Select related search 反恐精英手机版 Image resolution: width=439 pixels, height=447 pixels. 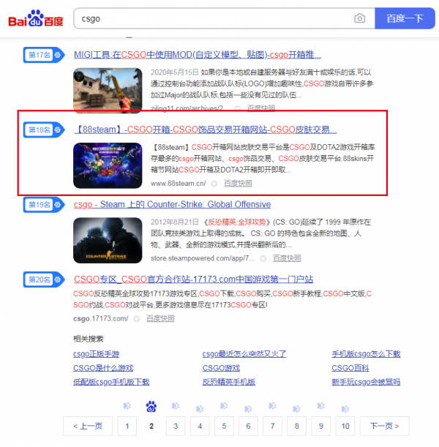pyautogui.click(x=228, y=382)
